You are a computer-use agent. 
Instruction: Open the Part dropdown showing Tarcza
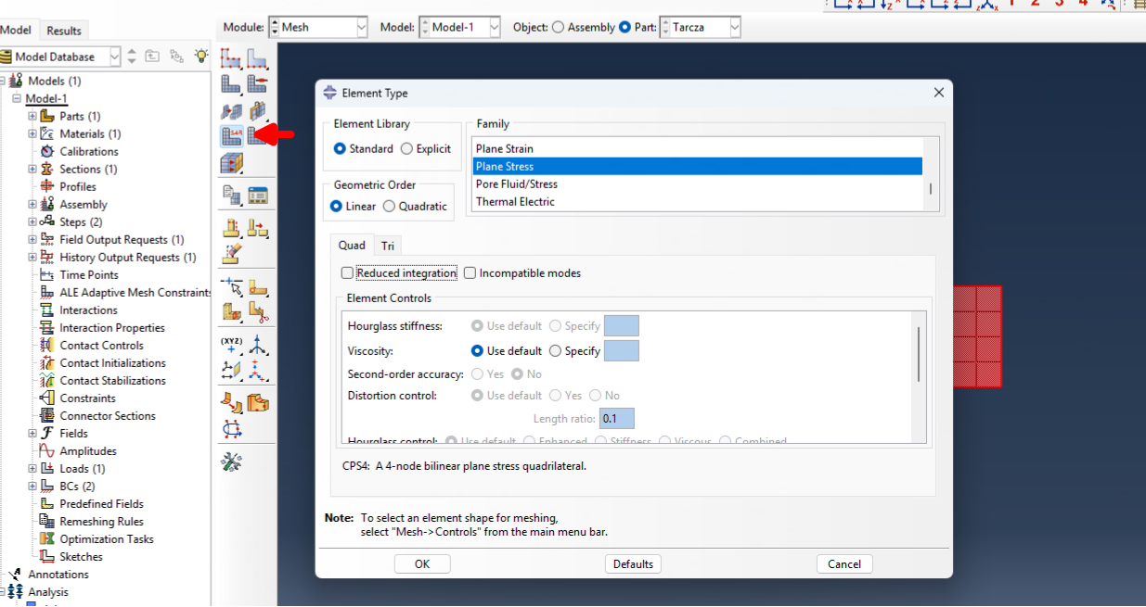pos(700,28)
